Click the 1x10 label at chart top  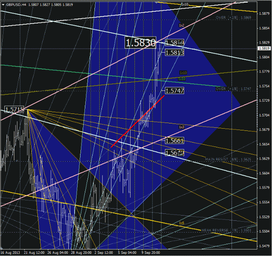(185, 4)
